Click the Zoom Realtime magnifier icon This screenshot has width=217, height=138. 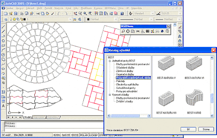coord(80,13)
